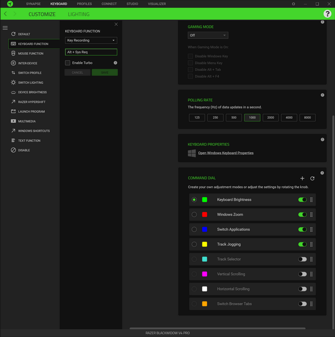Enable the Track Selector toggle
The image size is (335, 337).
(302, 259)
